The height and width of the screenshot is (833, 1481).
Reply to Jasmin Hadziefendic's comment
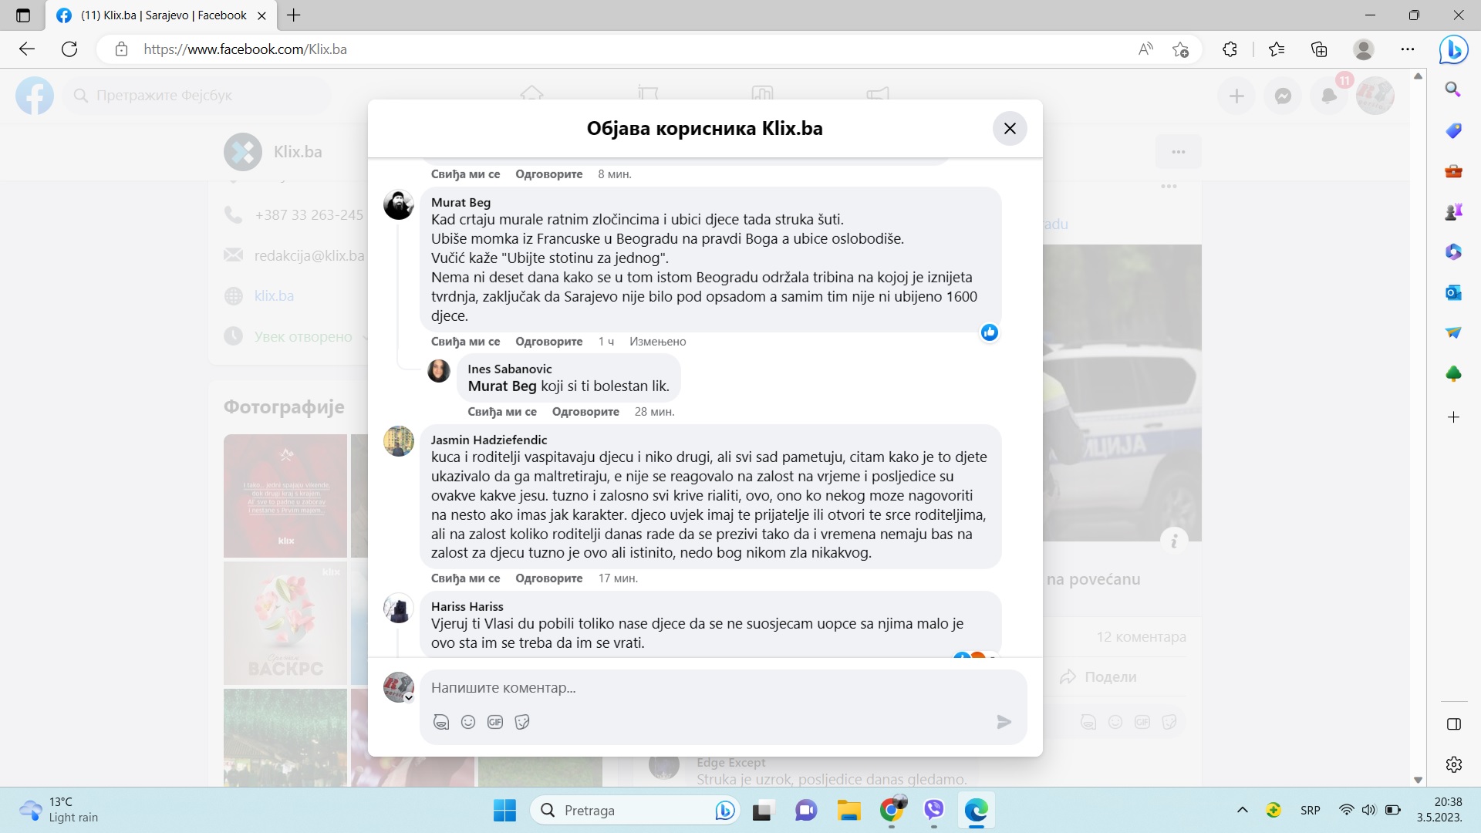549,578
